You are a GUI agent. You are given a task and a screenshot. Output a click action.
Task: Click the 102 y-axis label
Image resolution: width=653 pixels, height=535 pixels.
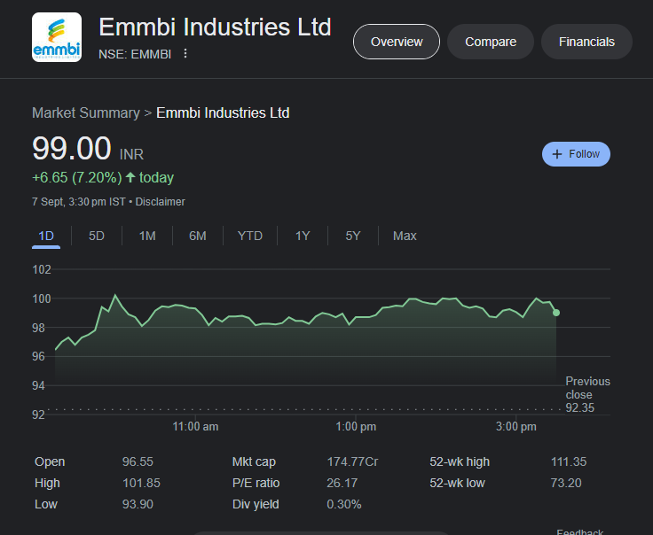[42, 270]
